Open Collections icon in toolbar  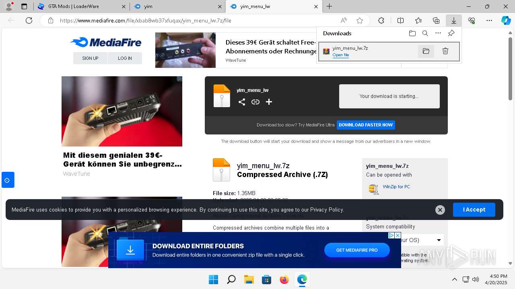[436, 20]
